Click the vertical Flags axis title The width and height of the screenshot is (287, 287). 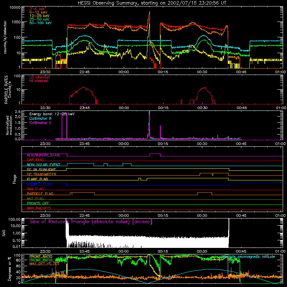[15, 179]
